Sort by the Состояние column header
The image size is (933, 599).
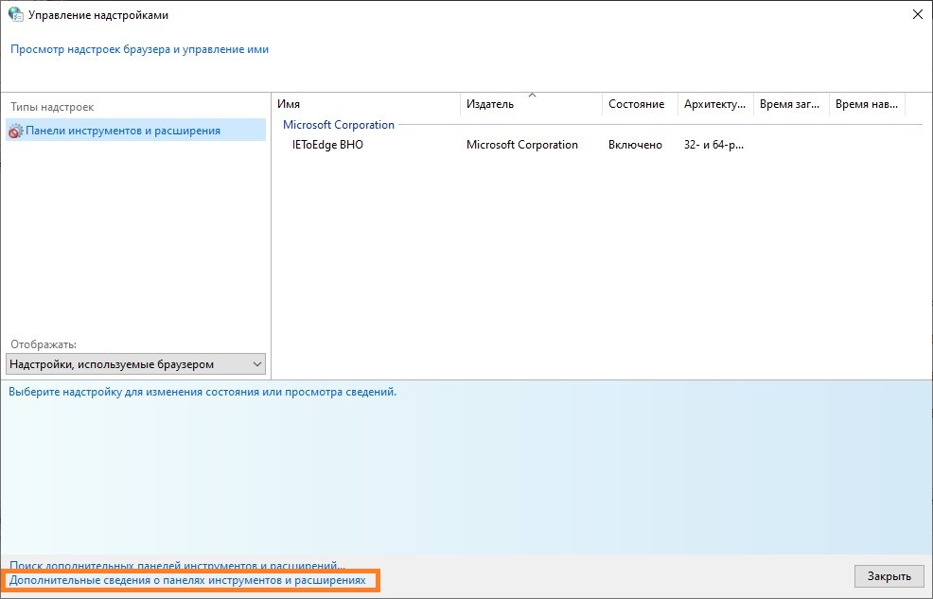click(641, 104)
